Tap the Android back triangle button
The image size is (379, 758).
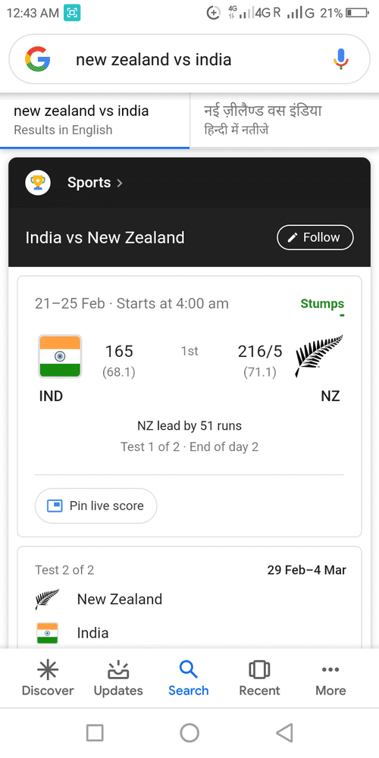tap(284, 732)
